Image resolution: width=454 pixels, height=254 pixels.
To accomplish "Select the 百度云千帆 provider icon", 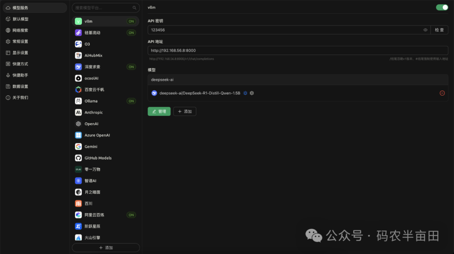I will [78, 90].
